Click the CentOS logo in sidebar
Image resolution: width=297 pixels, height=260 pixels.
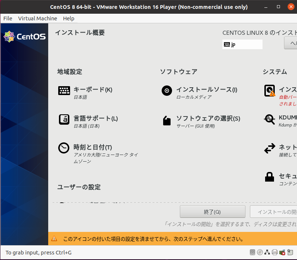pos(24,37)
